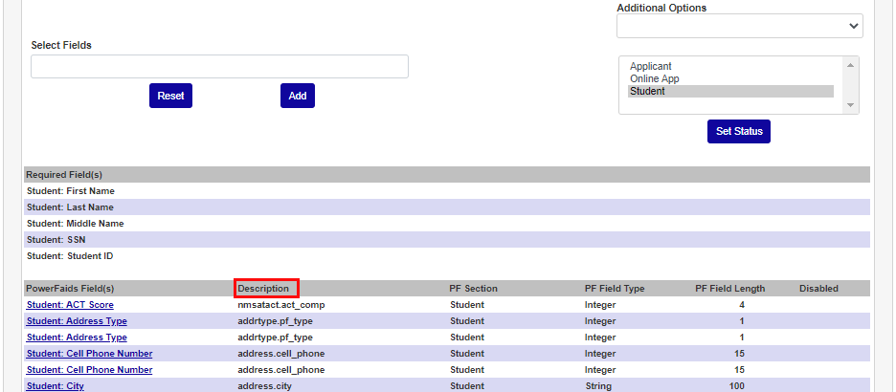Click the String field type cell

point(598,386)
